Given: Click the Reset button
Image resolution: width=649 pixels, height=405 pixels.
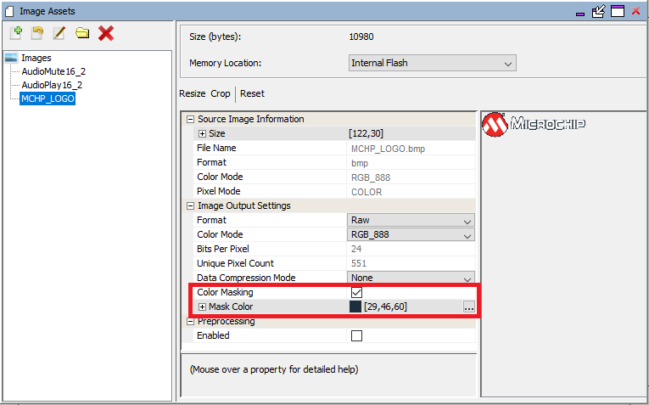Looking at the screenshot, I should tap(253, 93).
